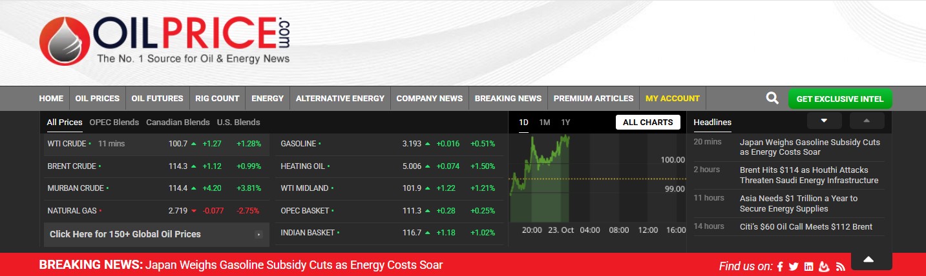Show previous headlines with up arrow
Viewport: 926px width, 276px height.
(x=867, y=121)
